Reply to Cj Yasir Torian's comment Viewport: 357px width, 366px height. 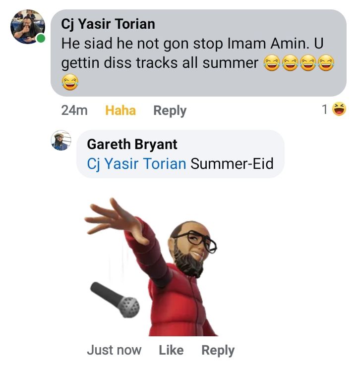[170, 110]
